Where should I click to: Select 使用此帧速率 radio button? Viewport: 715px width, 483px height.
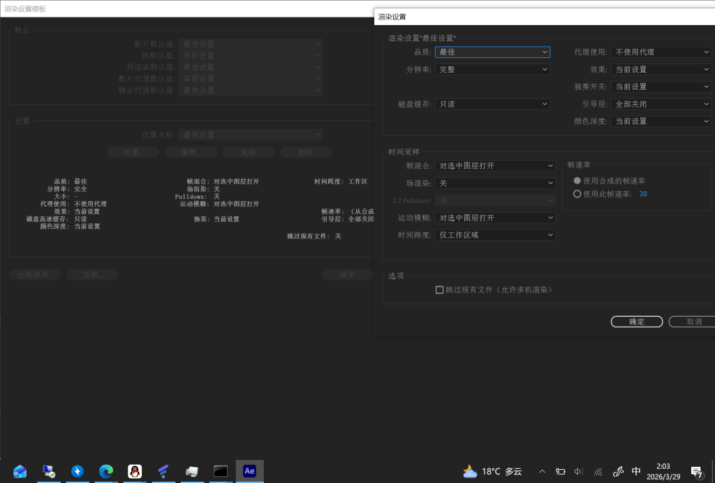click(x=577, y=194)
